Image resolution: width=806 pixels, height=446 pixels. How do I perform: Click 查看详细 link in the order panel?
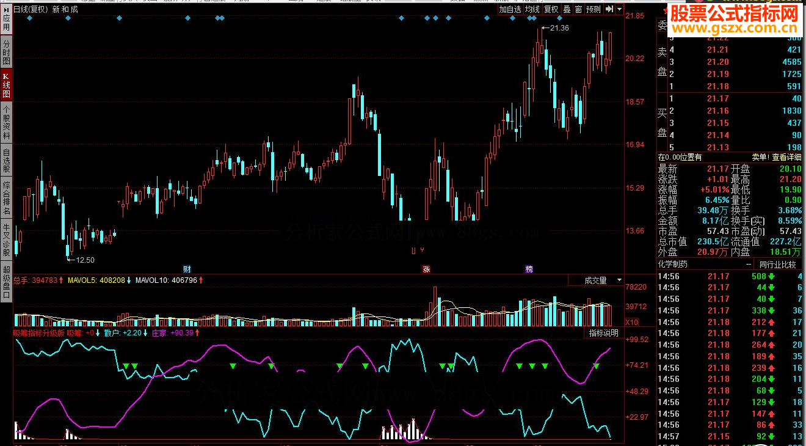coord(786,157)
